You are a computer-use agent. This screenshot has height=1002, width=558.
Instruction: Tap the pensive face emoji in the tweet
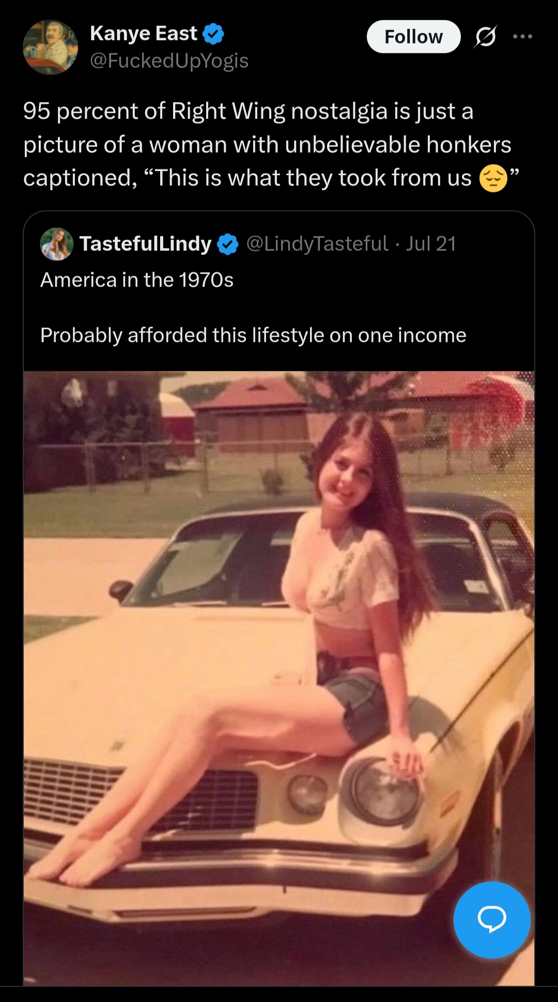pos(493,178)
